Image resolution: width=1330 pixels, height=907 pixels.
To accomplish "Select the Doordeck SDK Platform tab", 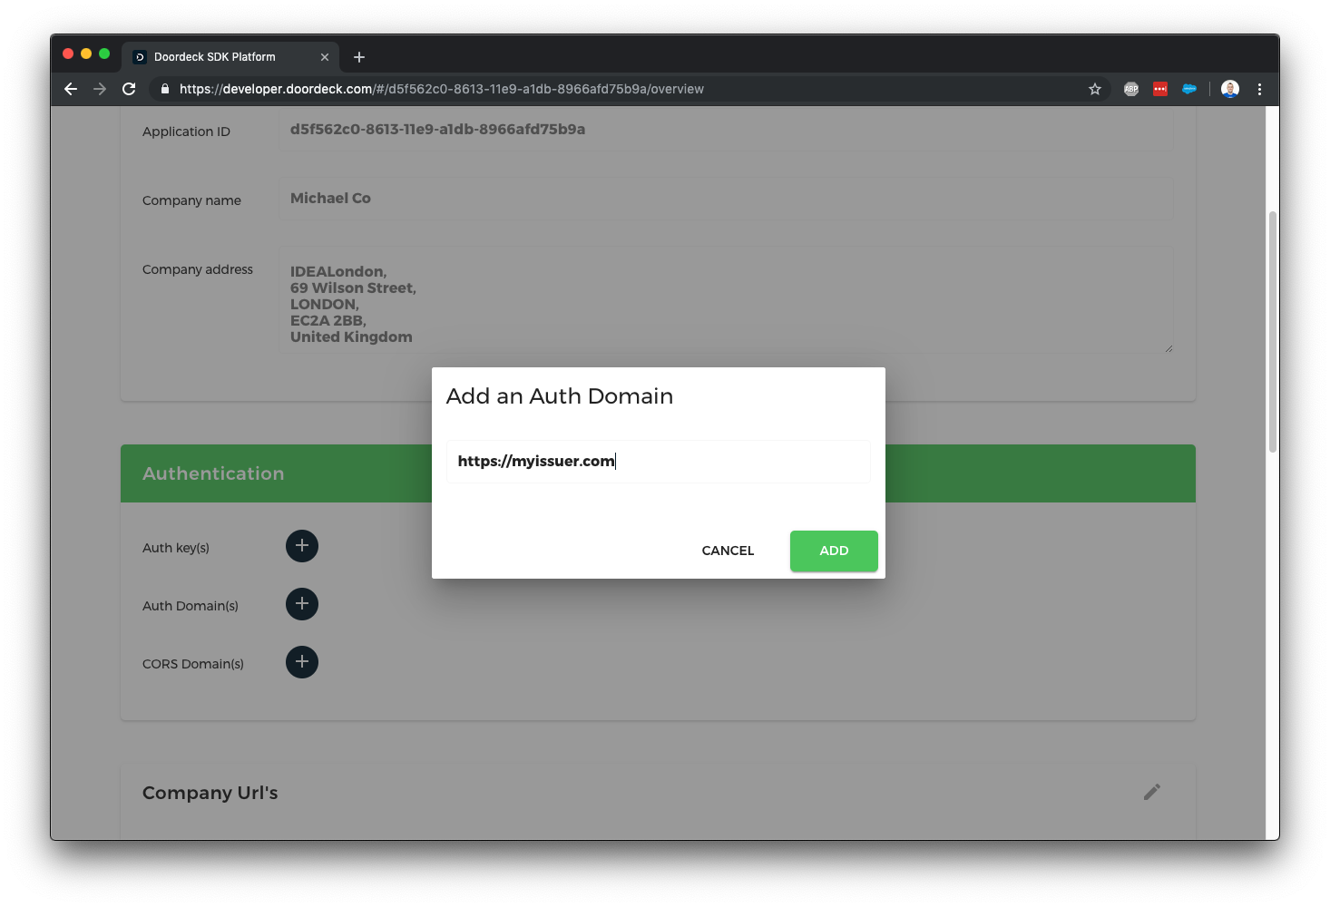I will (218, 56).
